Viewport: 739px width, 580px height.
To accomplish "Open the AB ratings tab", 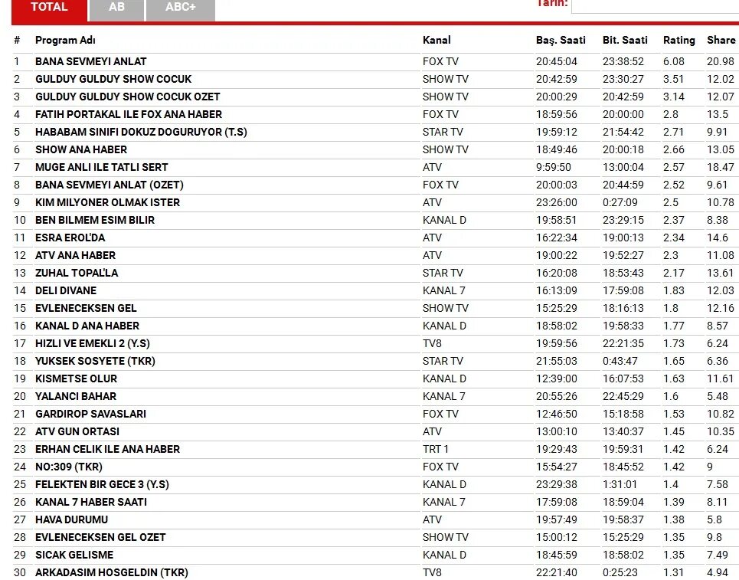I will (x=116, y=9).
